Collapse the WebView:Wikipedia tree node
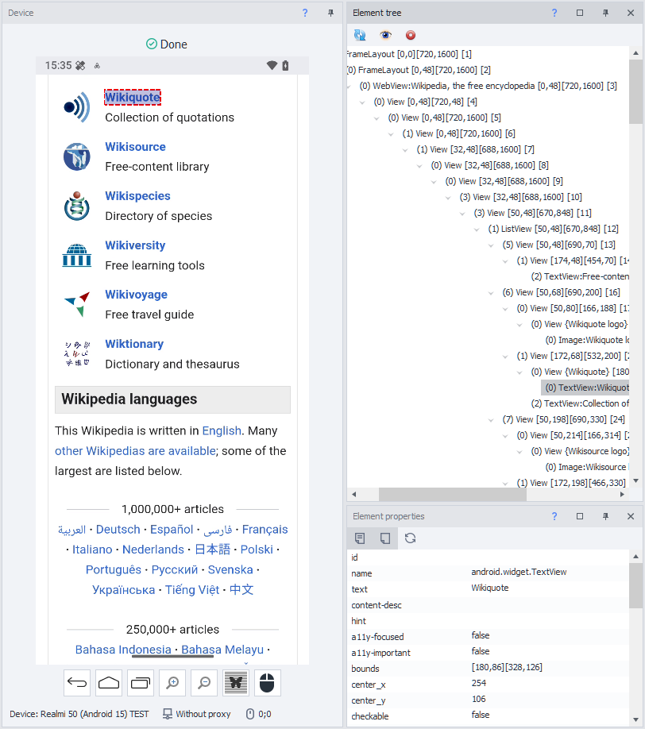Screen dimensions: 645x729 (349, 86)
